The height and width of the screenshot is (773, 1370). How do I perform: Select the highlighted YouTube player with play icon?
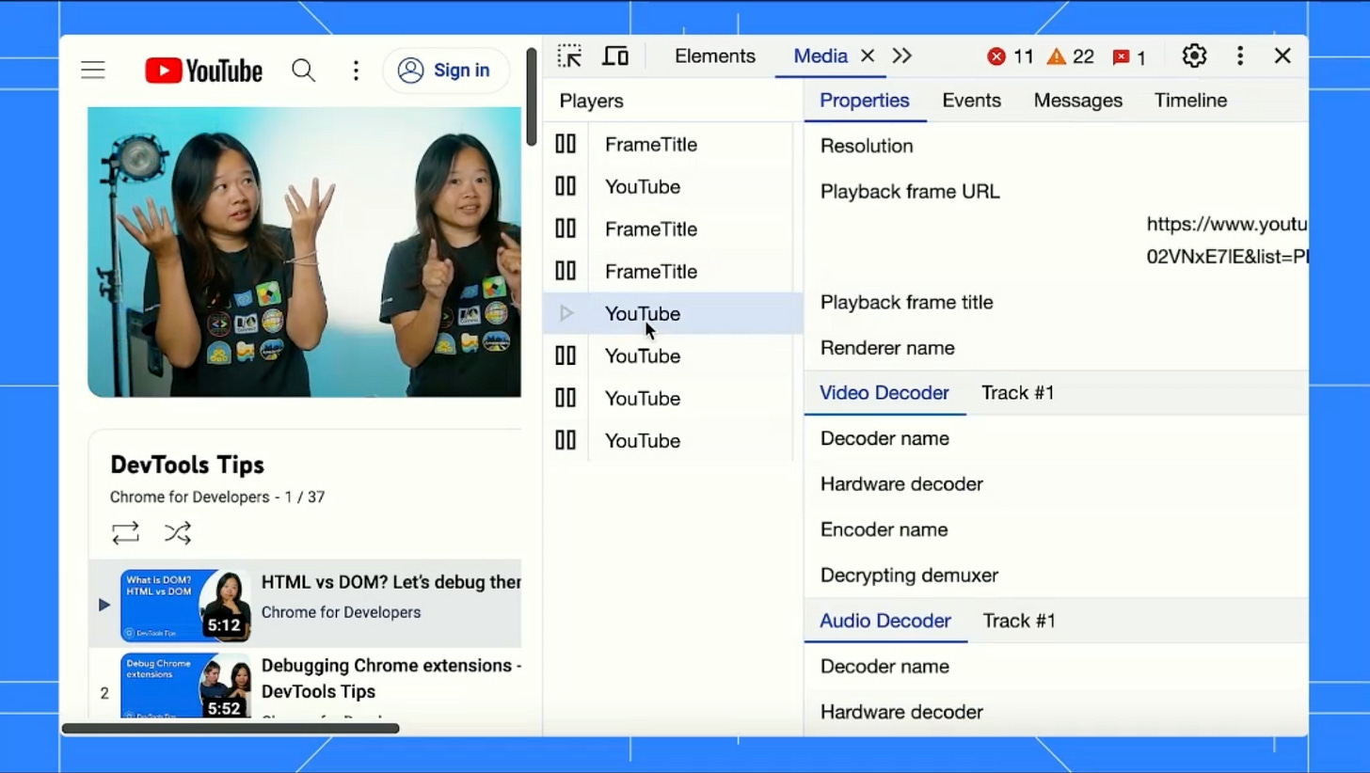[673, 314]
